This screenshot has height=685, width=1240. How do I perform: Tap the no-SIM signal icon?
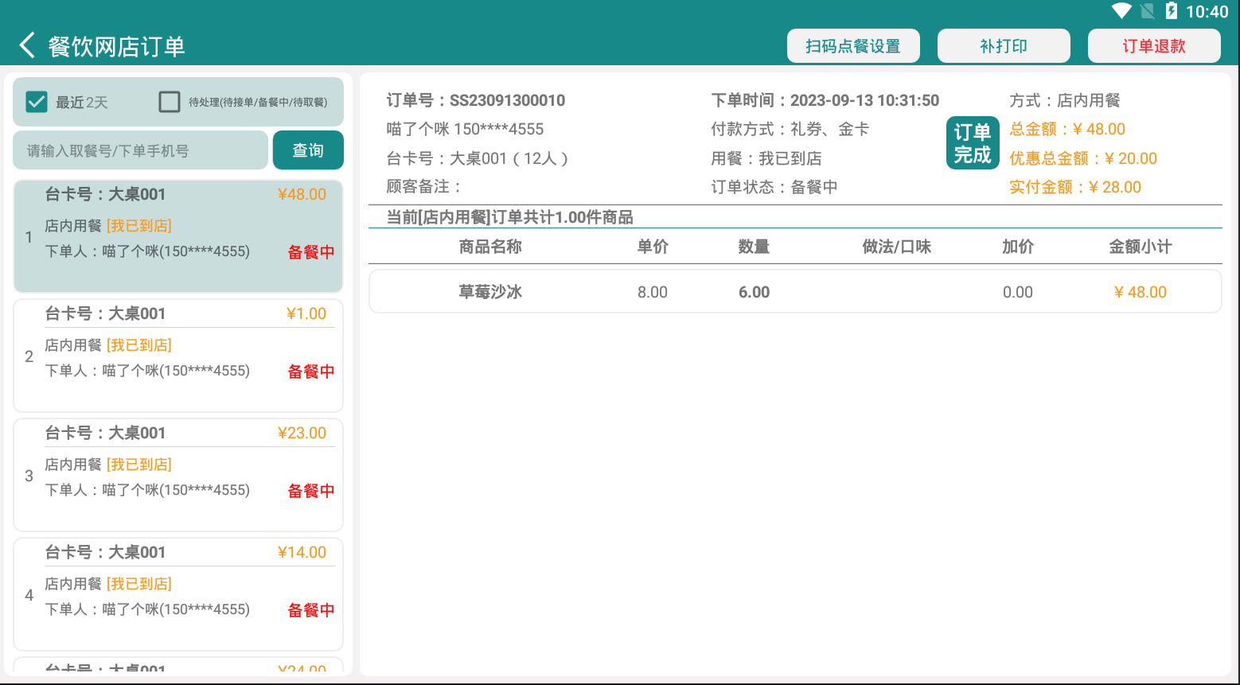pos(1147,11)
